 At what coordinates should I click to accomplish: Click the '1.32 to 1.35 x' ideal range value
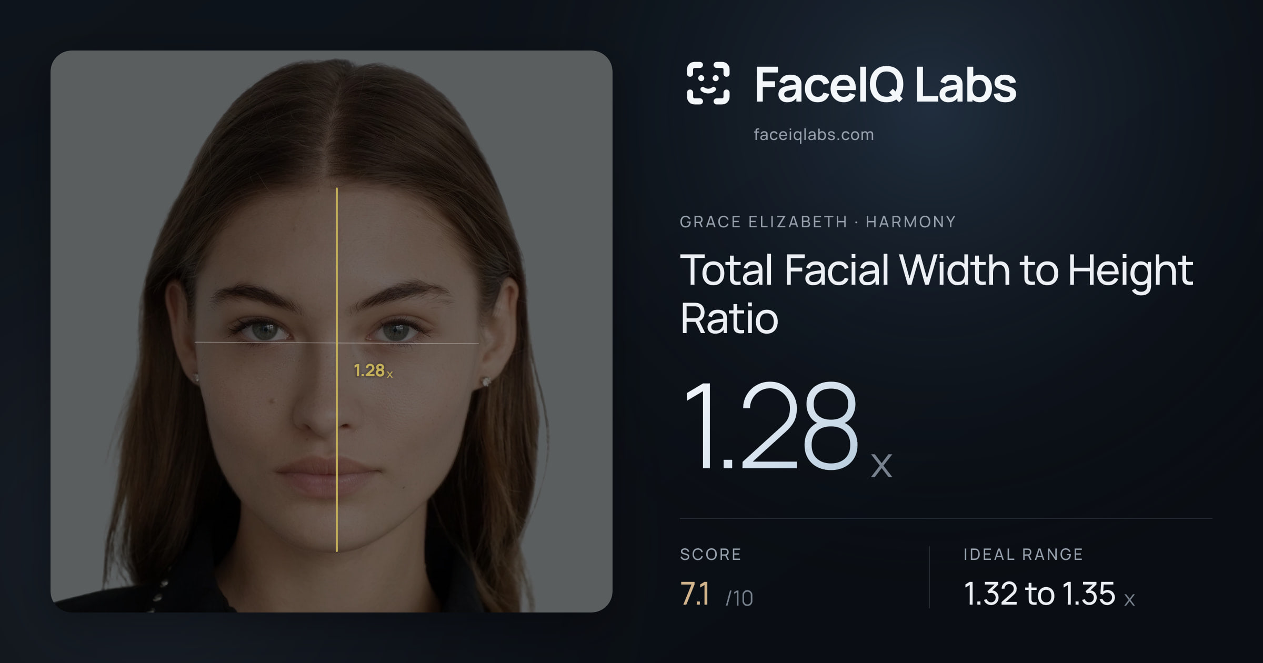point(1049,594)
